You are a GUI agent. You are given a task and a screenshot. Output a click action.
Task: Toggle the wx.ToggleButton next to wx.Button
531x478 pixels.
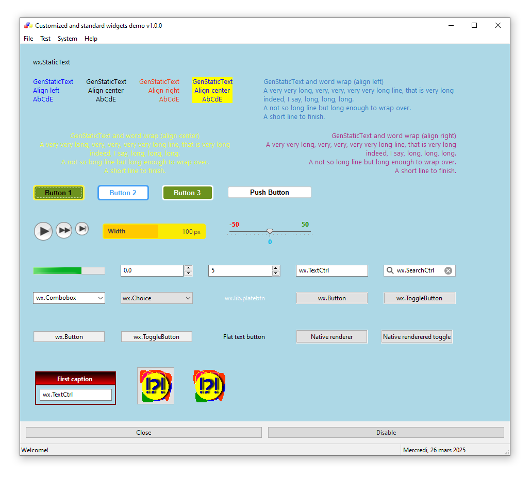point(419,298)
